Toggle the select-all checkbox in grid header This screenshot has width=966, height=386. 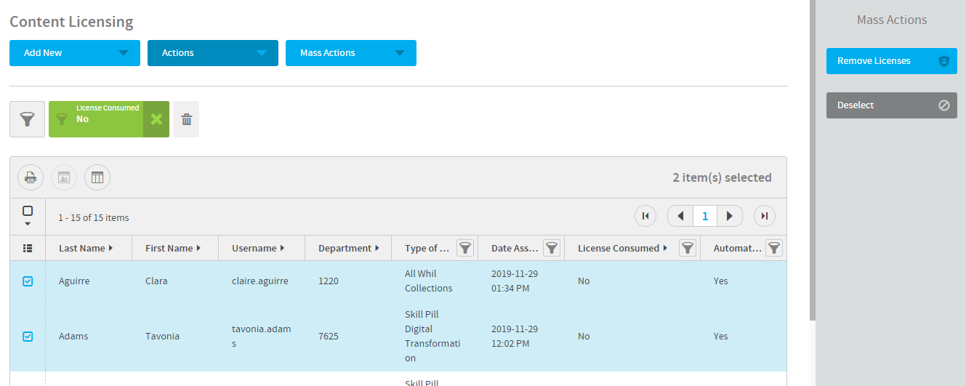tap(28, 212)
